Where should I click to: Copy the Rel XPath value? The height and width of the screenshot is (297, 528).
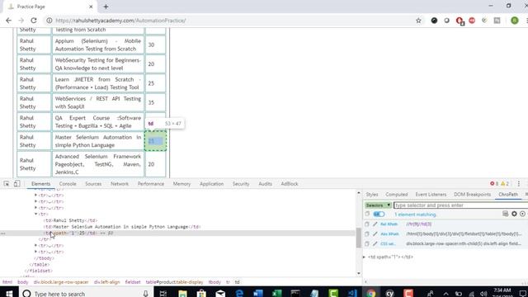tap(367, 224)
